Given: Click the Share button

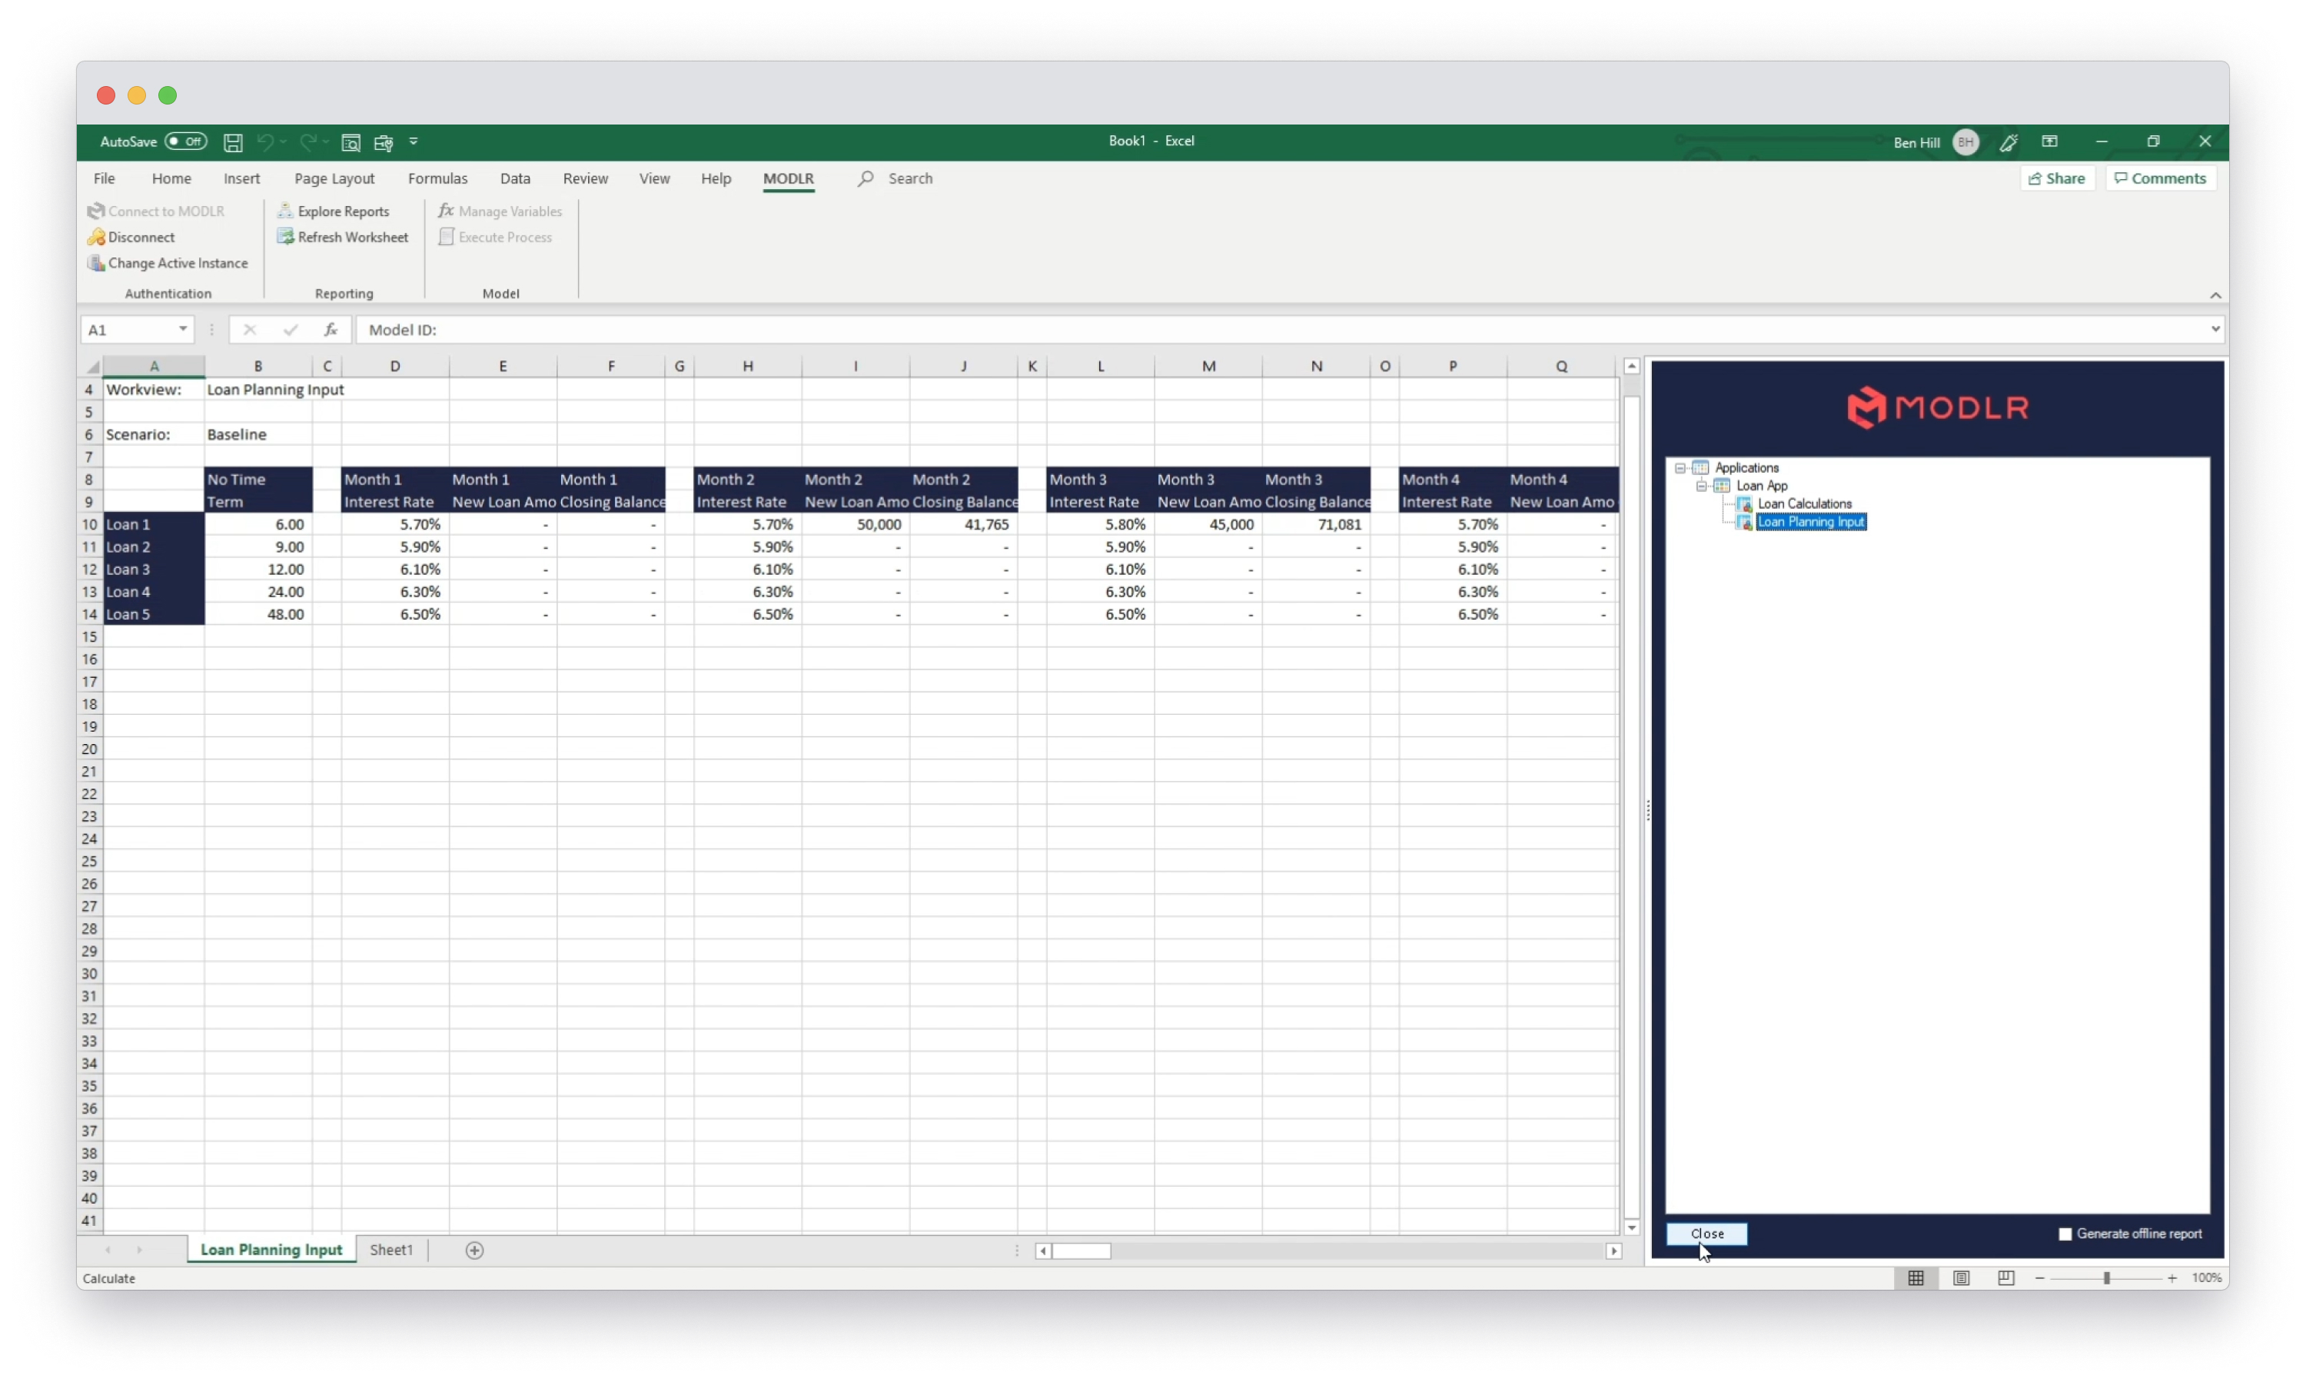Looking at the screenshot, I should 2056,179.
